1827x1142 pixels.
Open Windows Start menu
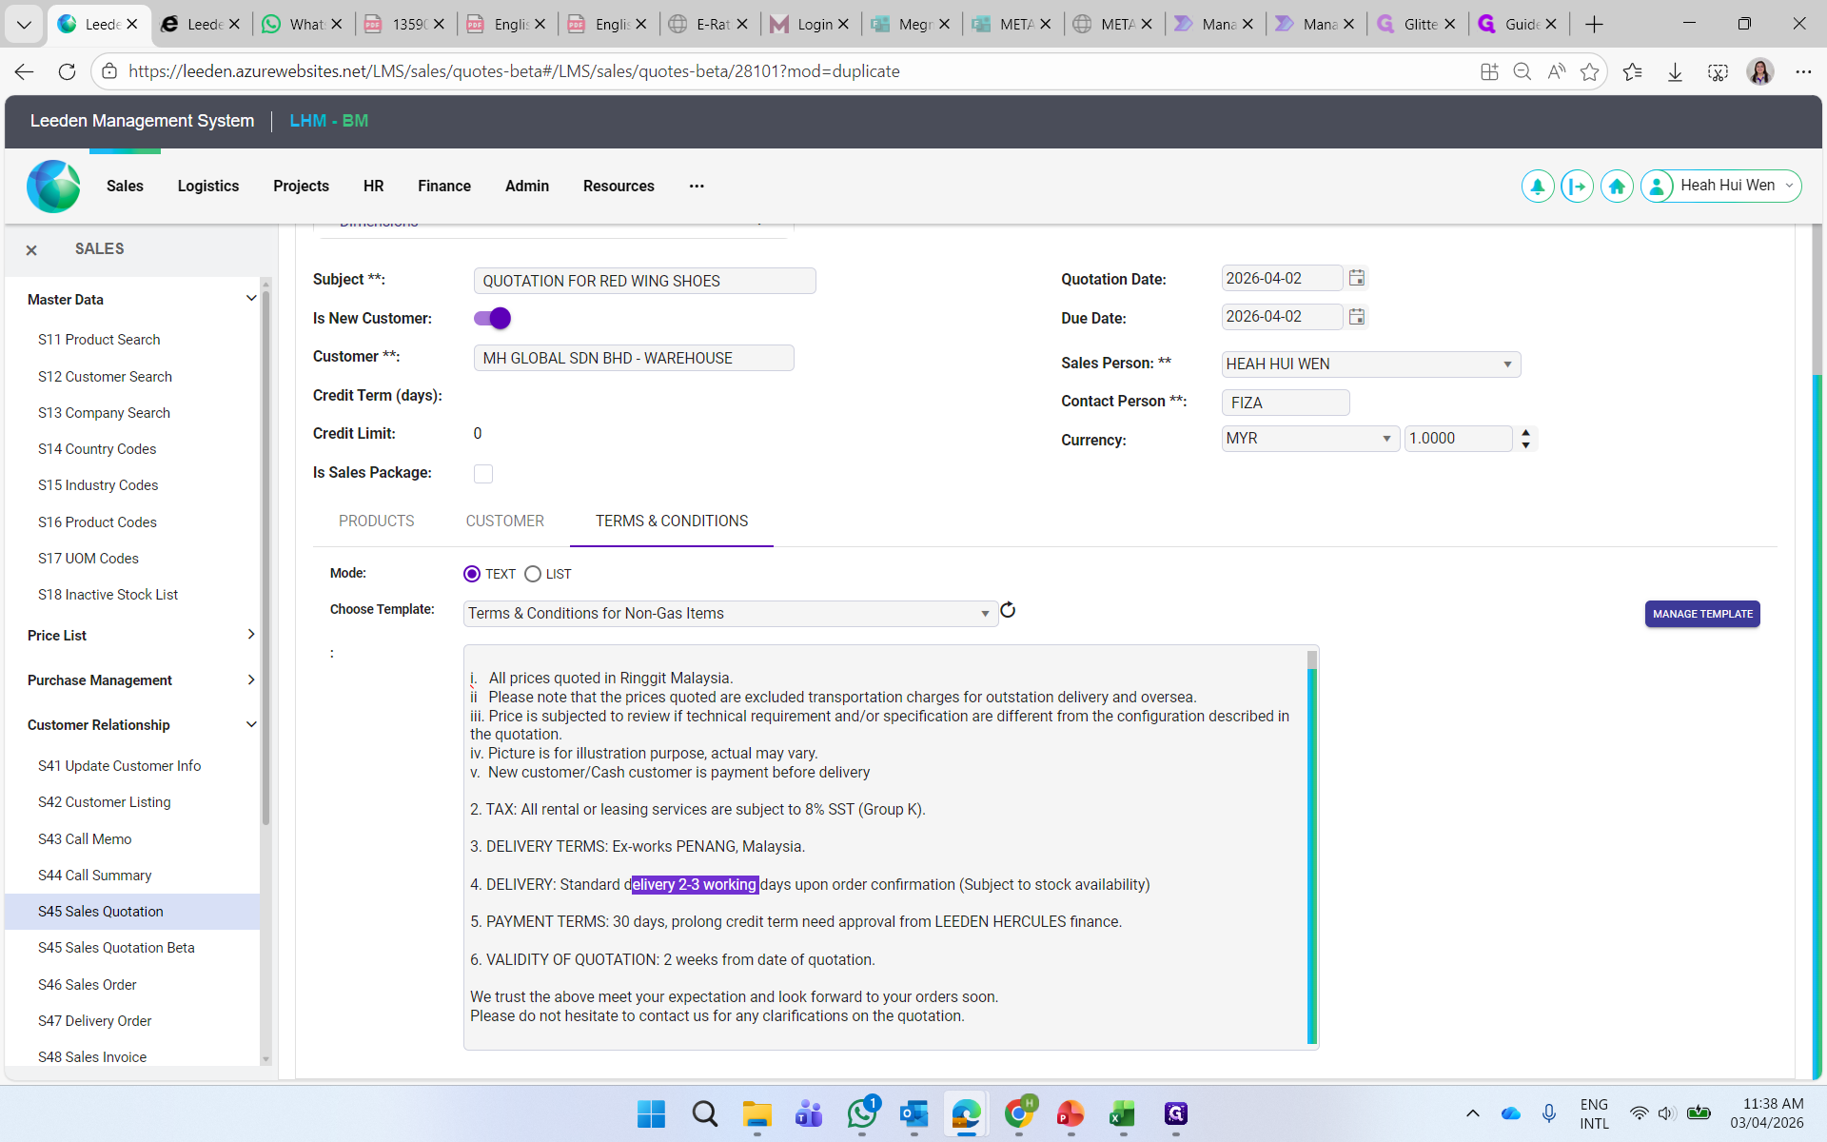(x=651, y=1113)
